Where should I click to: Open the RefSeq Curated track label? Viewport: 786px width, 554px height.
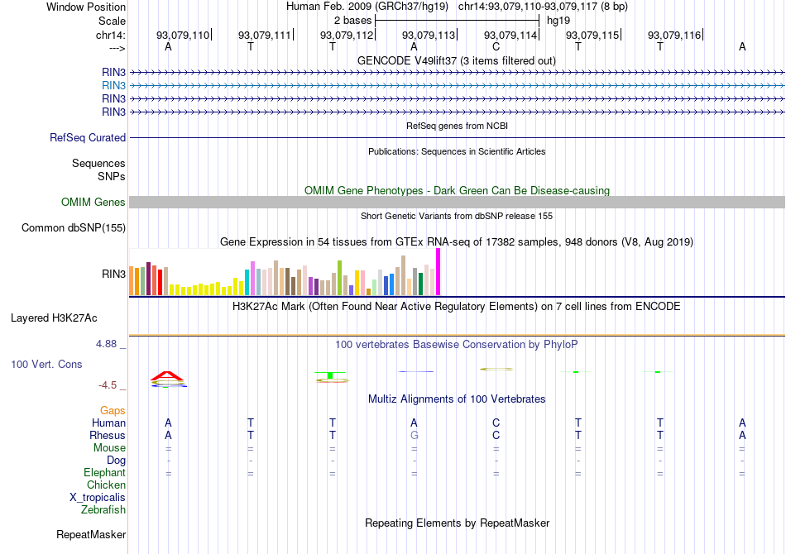click(x=88, y=138)
